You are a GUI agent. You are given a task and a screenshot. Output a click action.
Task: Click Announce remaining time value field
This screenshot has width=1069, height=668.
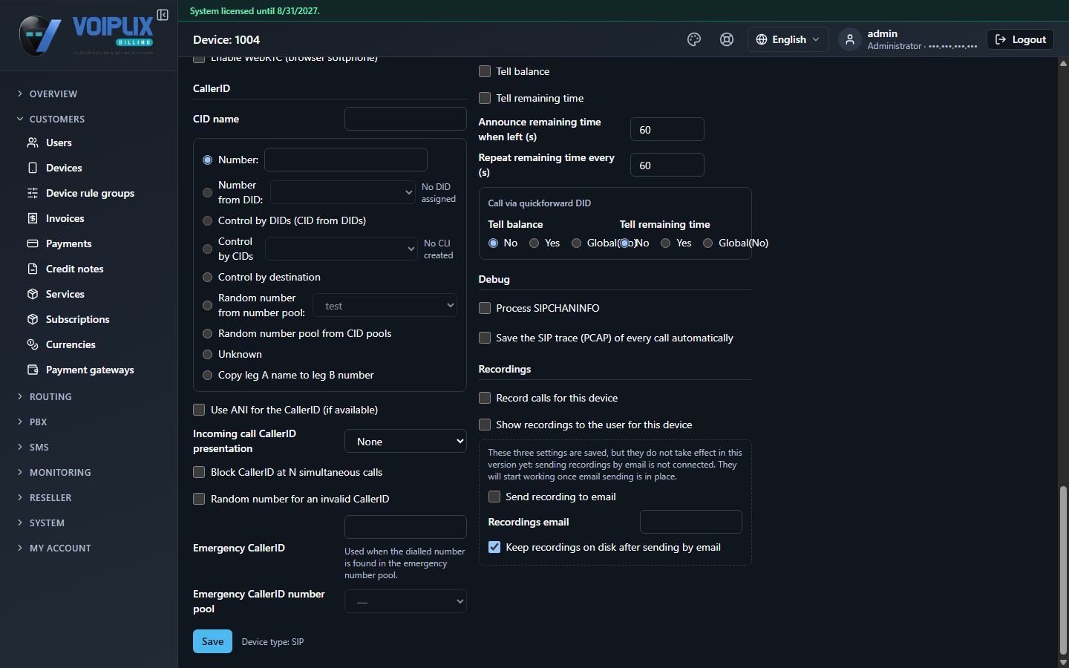click(667, 129)
